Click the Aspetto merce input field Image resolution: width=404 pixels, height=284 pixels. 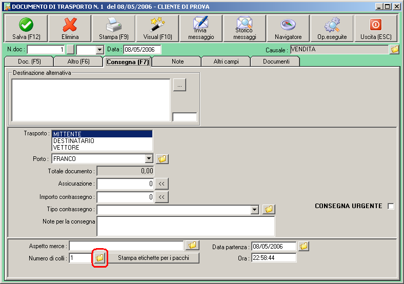126,246
